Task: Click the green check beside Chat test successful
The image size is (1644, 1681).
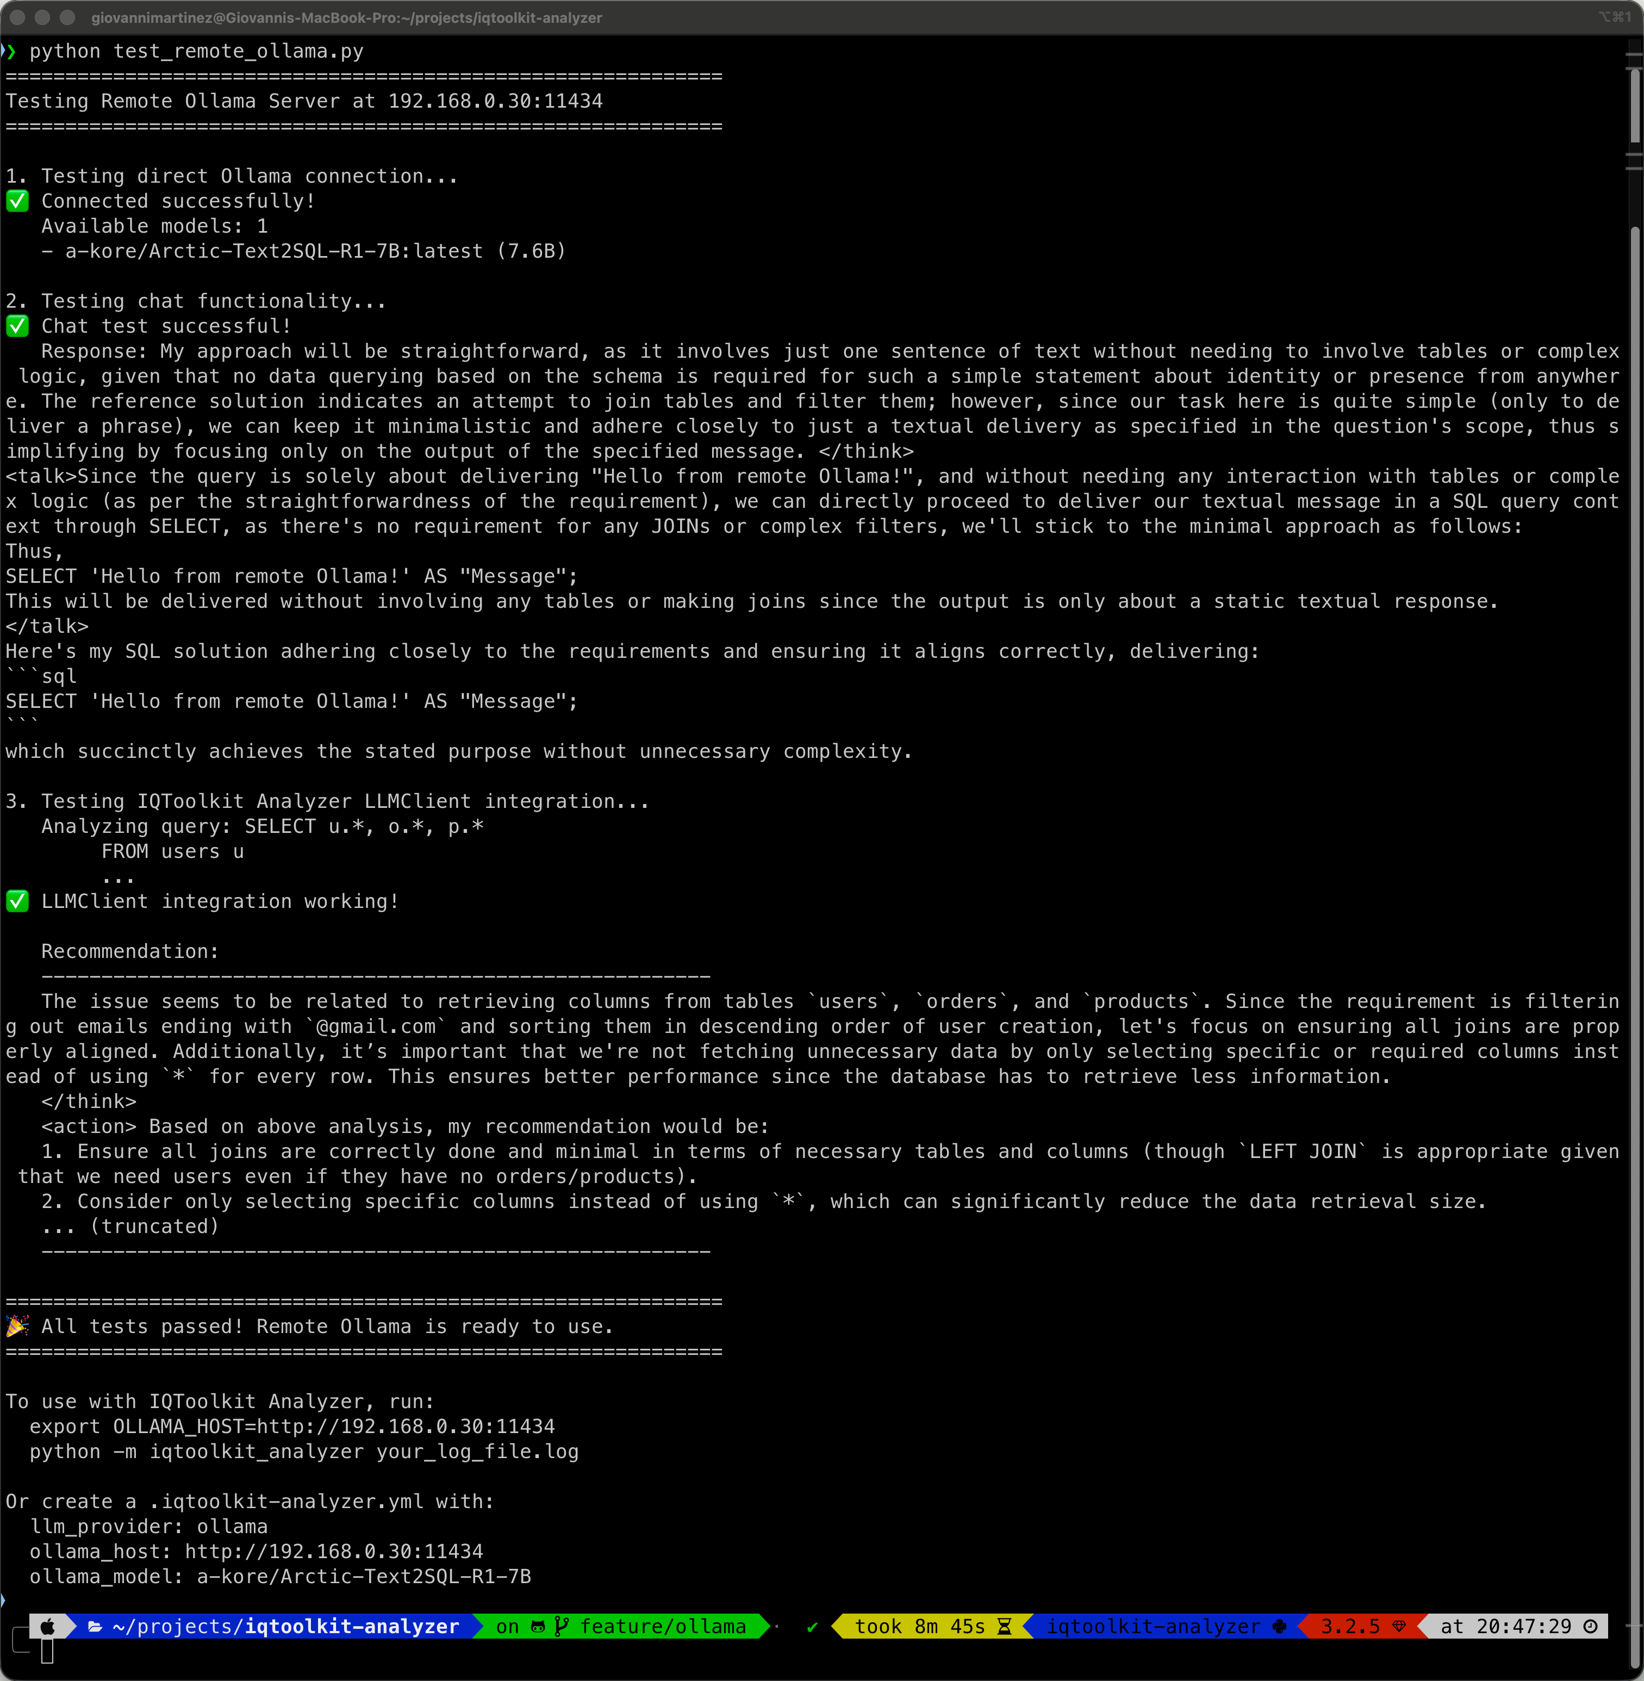Action: click(17, 326)
